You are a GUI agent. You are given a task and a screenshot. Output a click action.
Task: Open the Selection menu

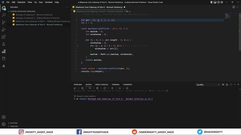pos(21,2)
